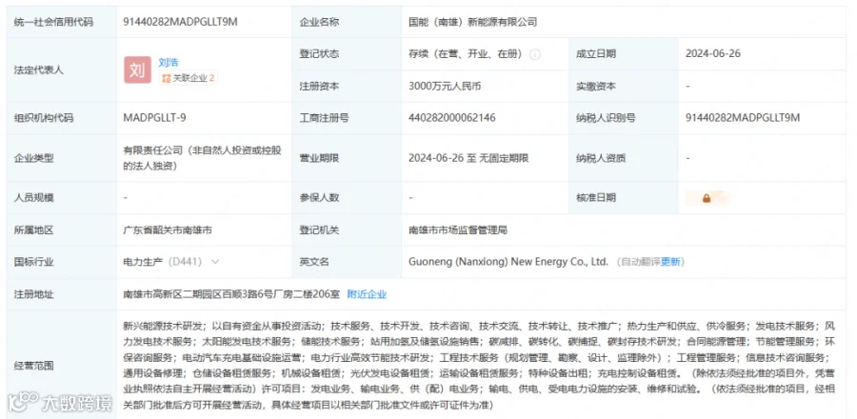Click the 参保人数 label cell
Image resolution: width=857 pixels, height=419 pixels.
pyautogui.click(x=347, y=198)
